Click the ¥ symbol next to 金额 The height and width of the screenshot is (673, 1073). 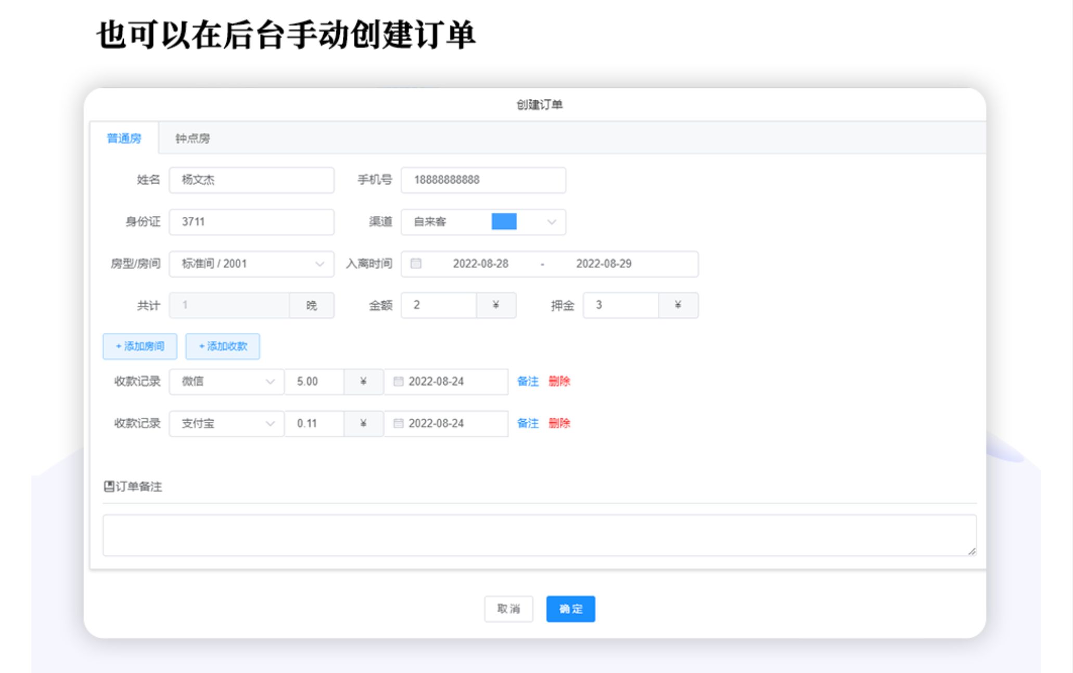coord(496,305)
